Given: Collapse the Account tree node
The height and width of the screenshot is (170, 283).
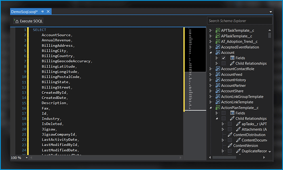Looking at the screenshot, I should (211, 53).
